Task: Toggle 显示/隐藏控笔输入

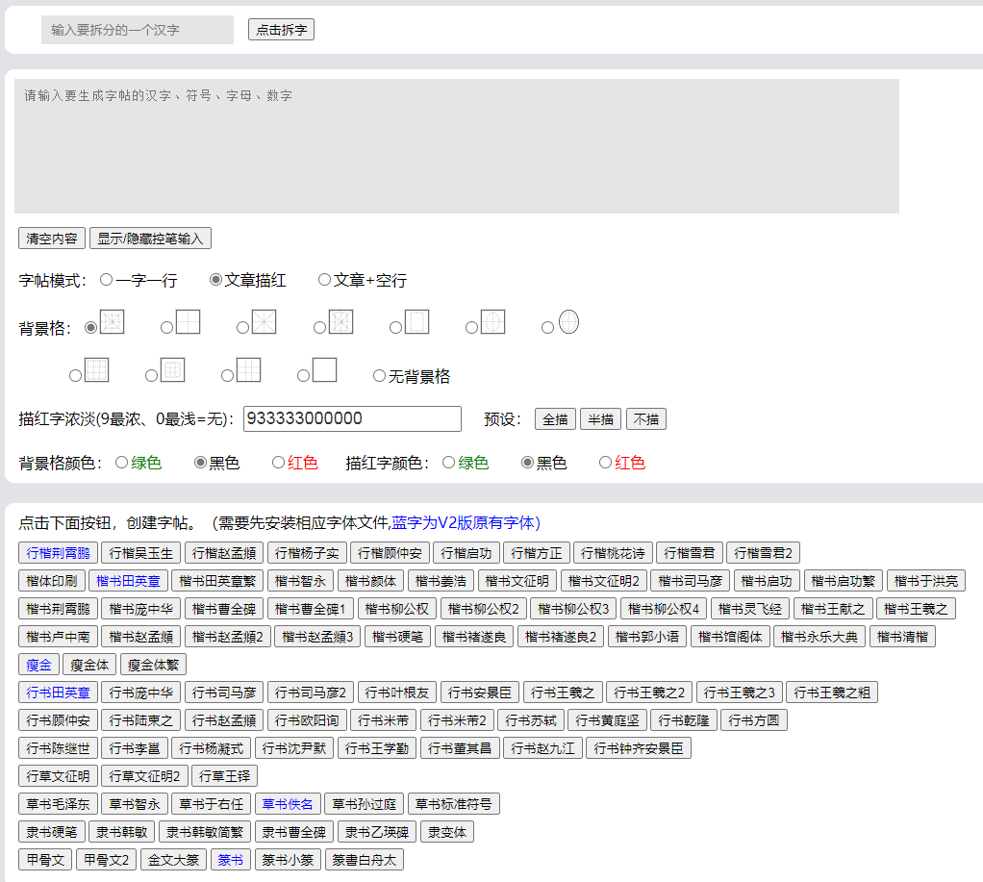Action: point(150,238)
